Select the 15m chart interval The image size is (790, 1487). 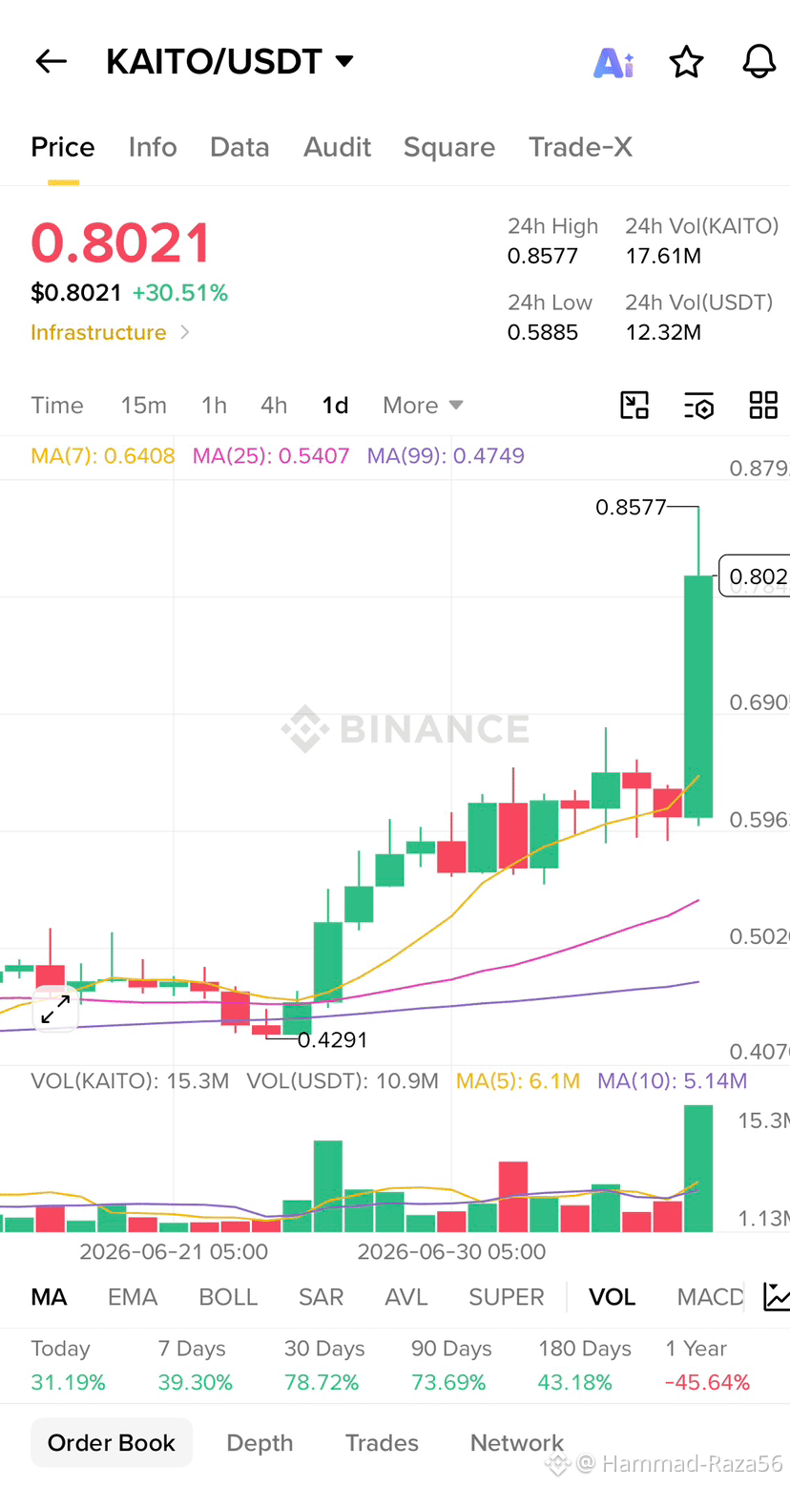[x=143, y=406]
